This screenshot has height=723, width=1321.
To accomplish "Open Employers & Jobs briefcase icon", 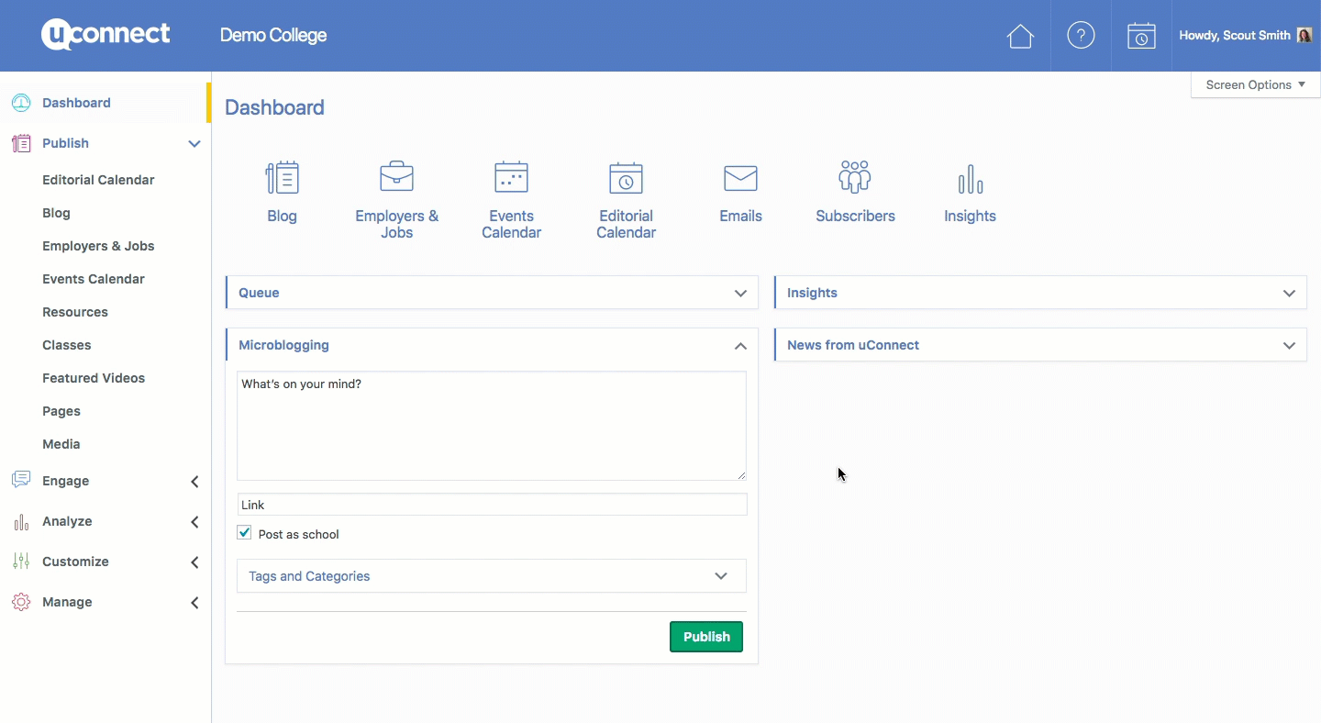I will [396, 177].
